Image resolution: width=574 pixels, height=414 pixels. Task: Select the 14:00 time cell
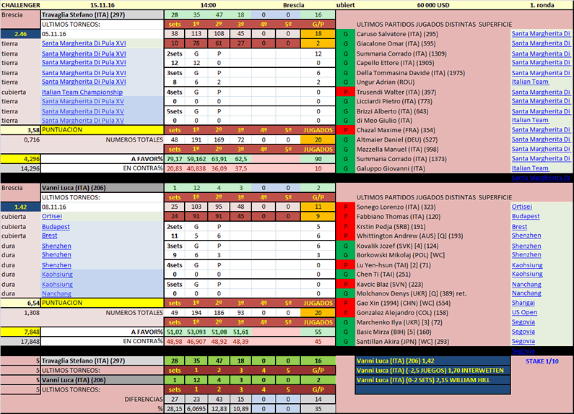click(x=208, y=5)
